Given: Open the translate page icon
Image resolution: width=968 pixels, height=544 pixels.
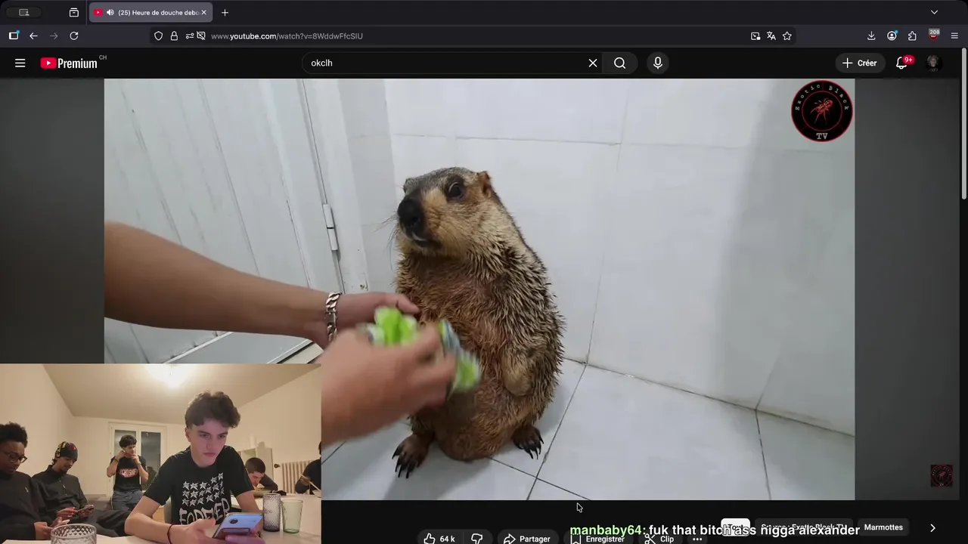Looking at the screenshot, I should click(771, 36).
